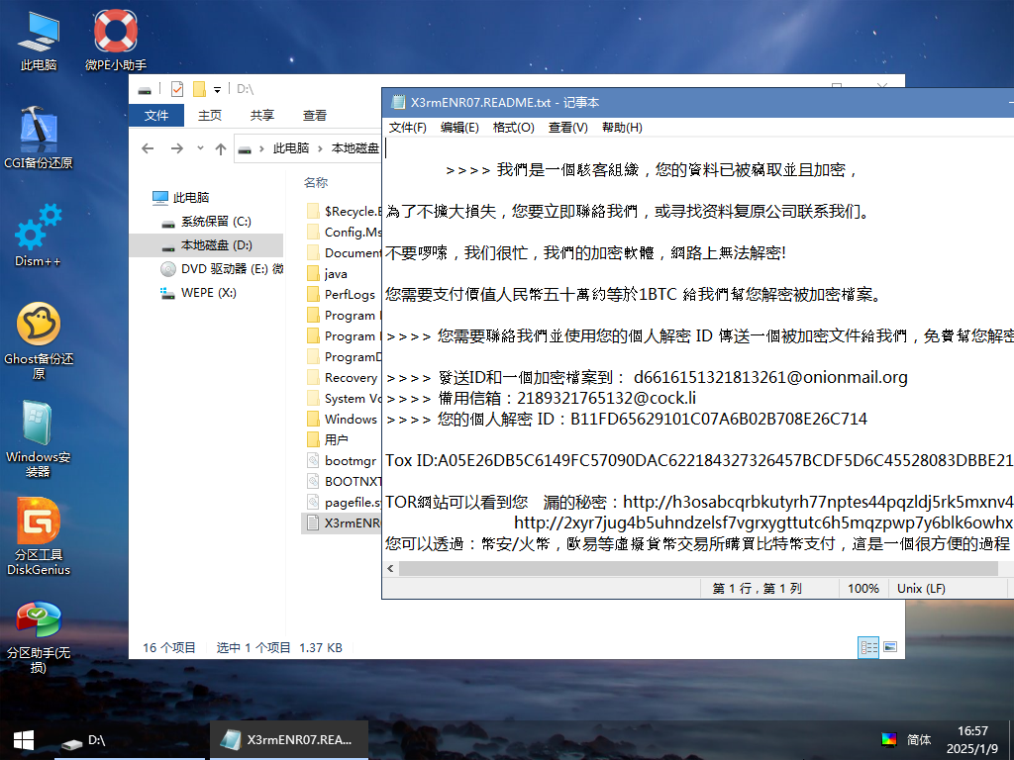This screenshot has height=760, width=1014.
Task: Select the bootmgr file
Action: 342,460
